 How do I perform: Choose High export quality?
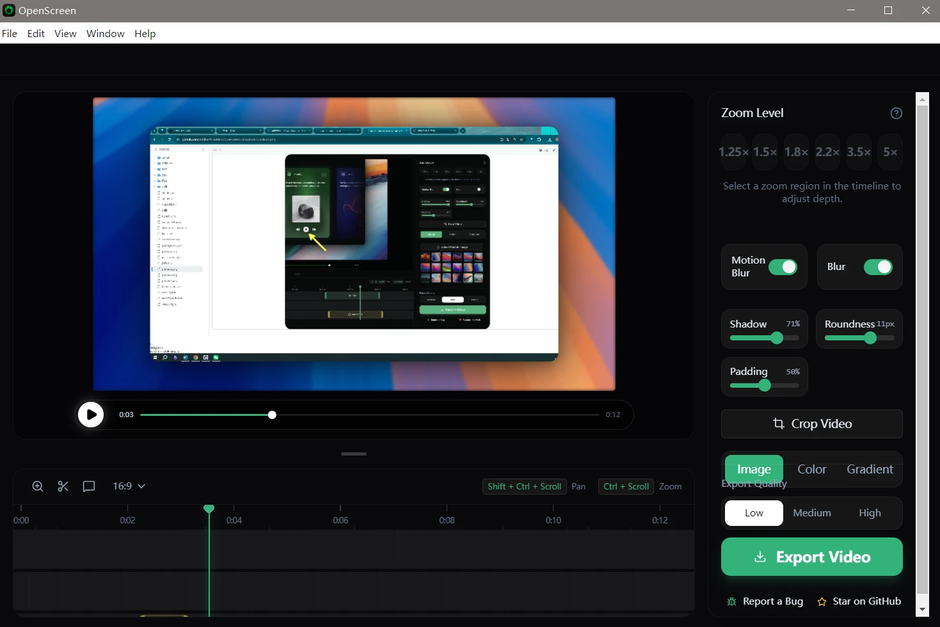tap(869, 513)
